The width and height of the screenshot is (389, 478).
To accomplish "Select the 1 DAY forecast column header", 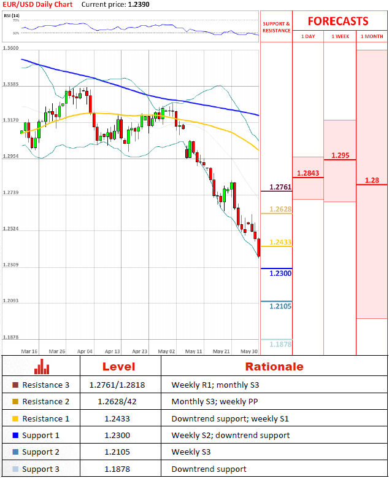I will coord(308,36).
